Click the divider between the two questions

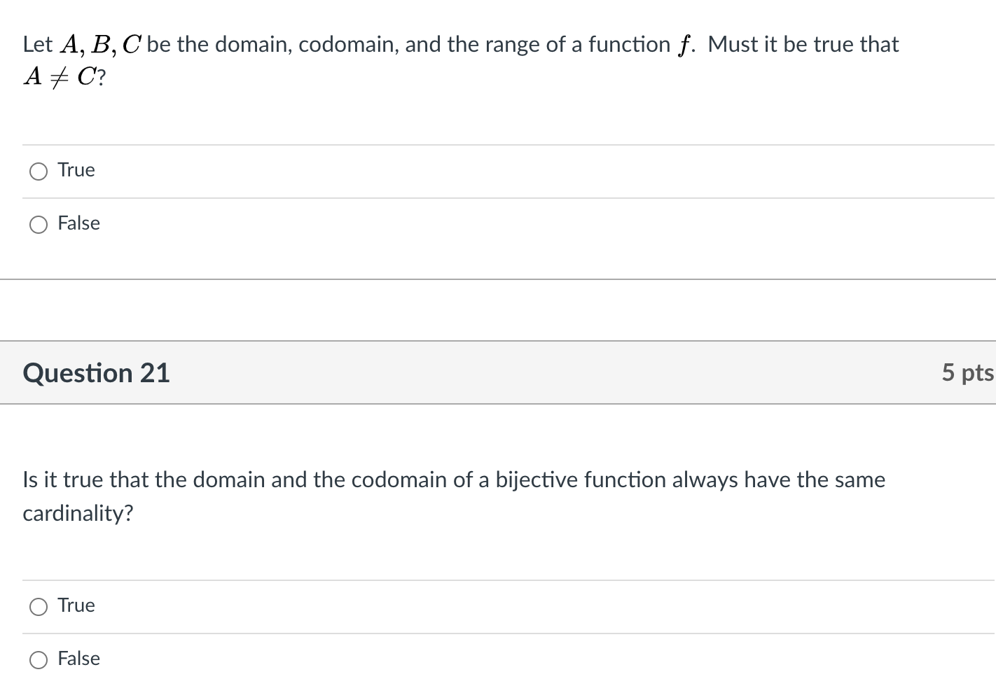point(490,280)
